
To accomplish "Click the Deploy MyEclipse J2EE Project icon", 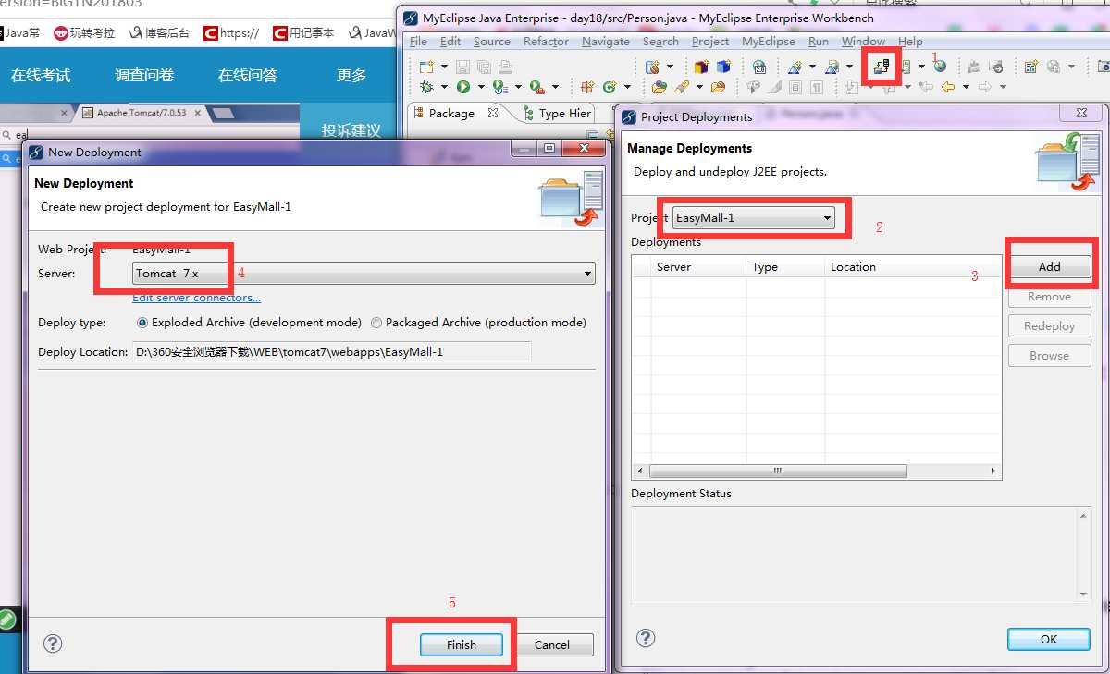I will point(882,67).
